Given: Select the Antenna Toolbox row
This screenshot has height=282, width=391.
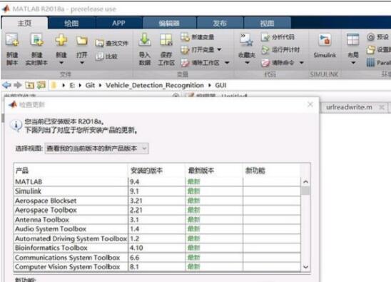Looking at the screenshot, I should pyautogui.click(x=158, y=220).
